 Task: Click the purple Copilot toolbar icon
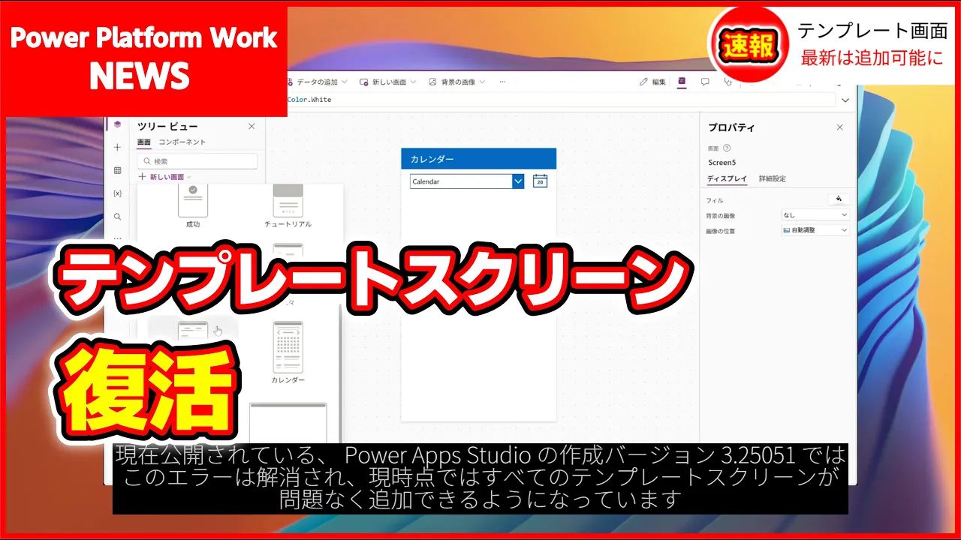[682, 82]
